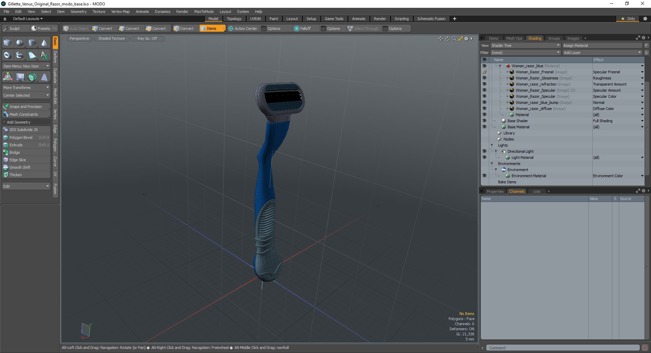
Task: Switch to the Properties tab
Action: (495, 191)
